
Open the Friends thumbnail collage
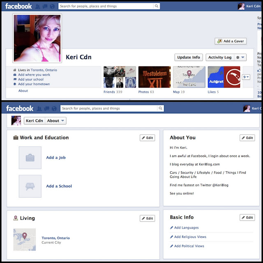(x=120, y=77)
